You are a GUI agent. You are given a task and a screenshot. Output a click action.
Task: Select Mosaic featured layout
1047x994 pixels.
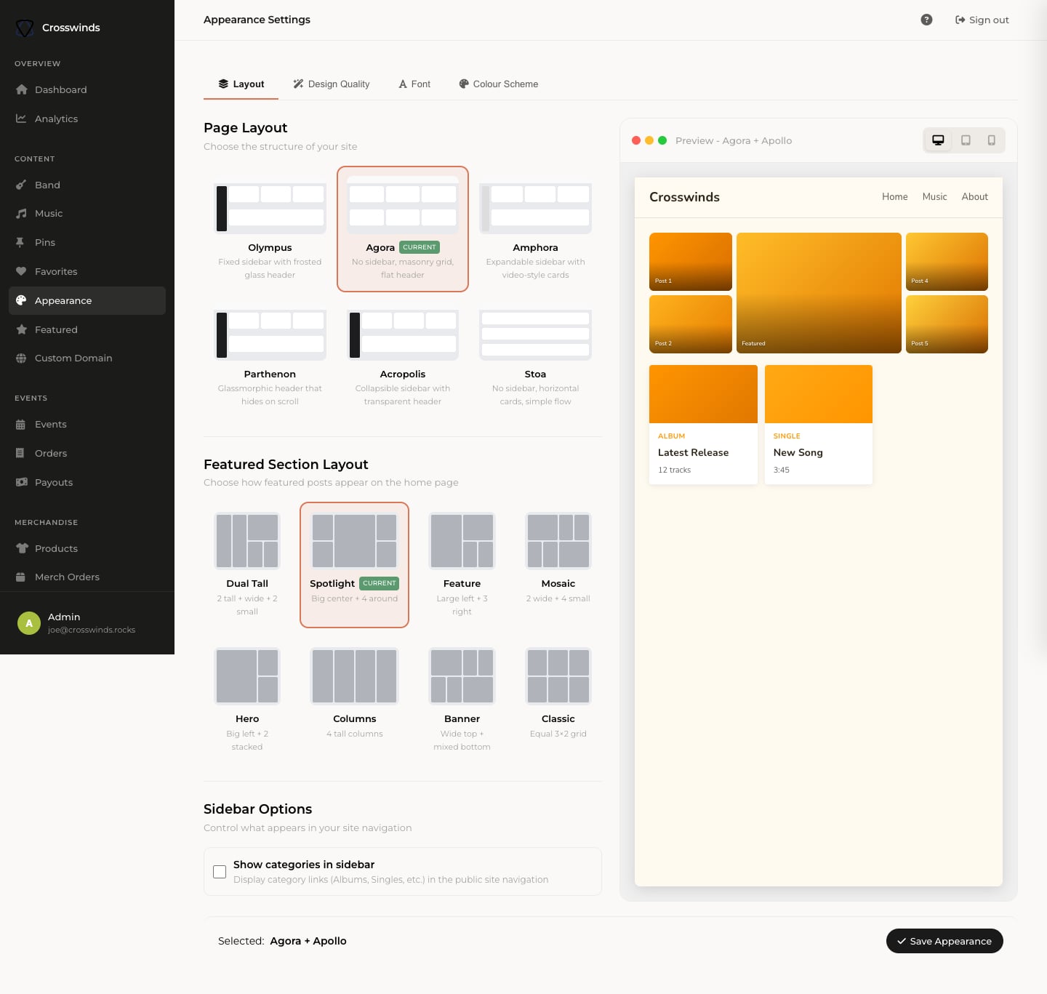tap(558, 565)
